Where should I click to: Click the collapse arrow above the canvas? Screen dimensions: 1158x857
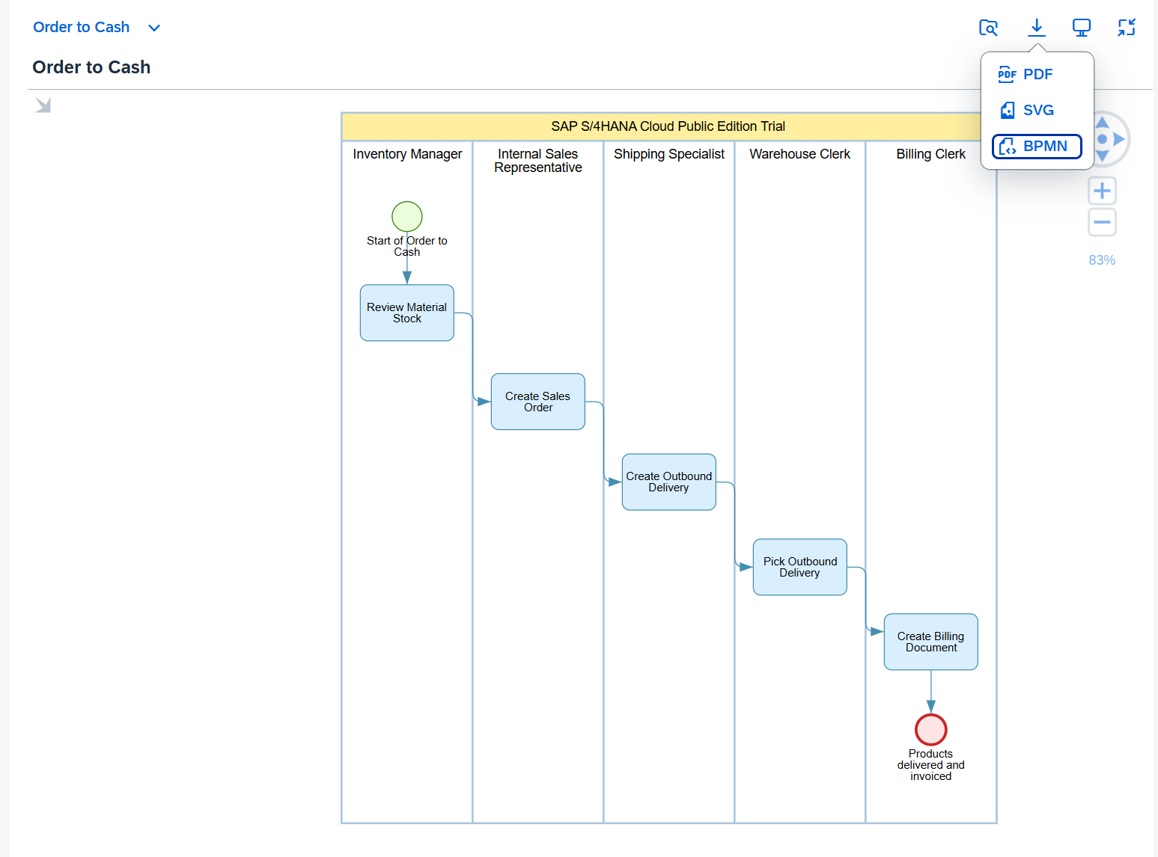point(43,105)
